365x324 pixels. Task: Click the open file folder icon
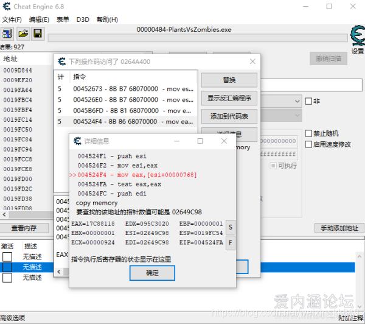(23, 33)
